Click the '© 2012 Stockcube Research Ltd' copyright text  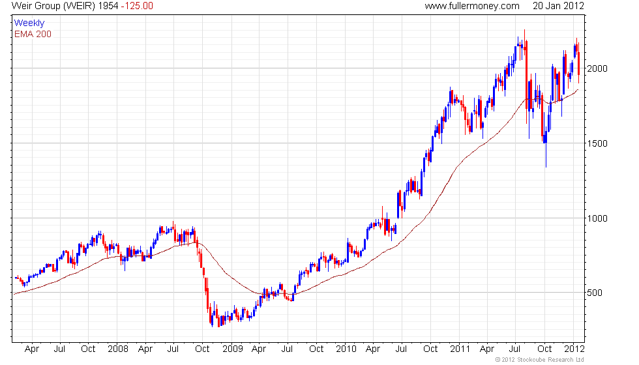click(540, 360)
